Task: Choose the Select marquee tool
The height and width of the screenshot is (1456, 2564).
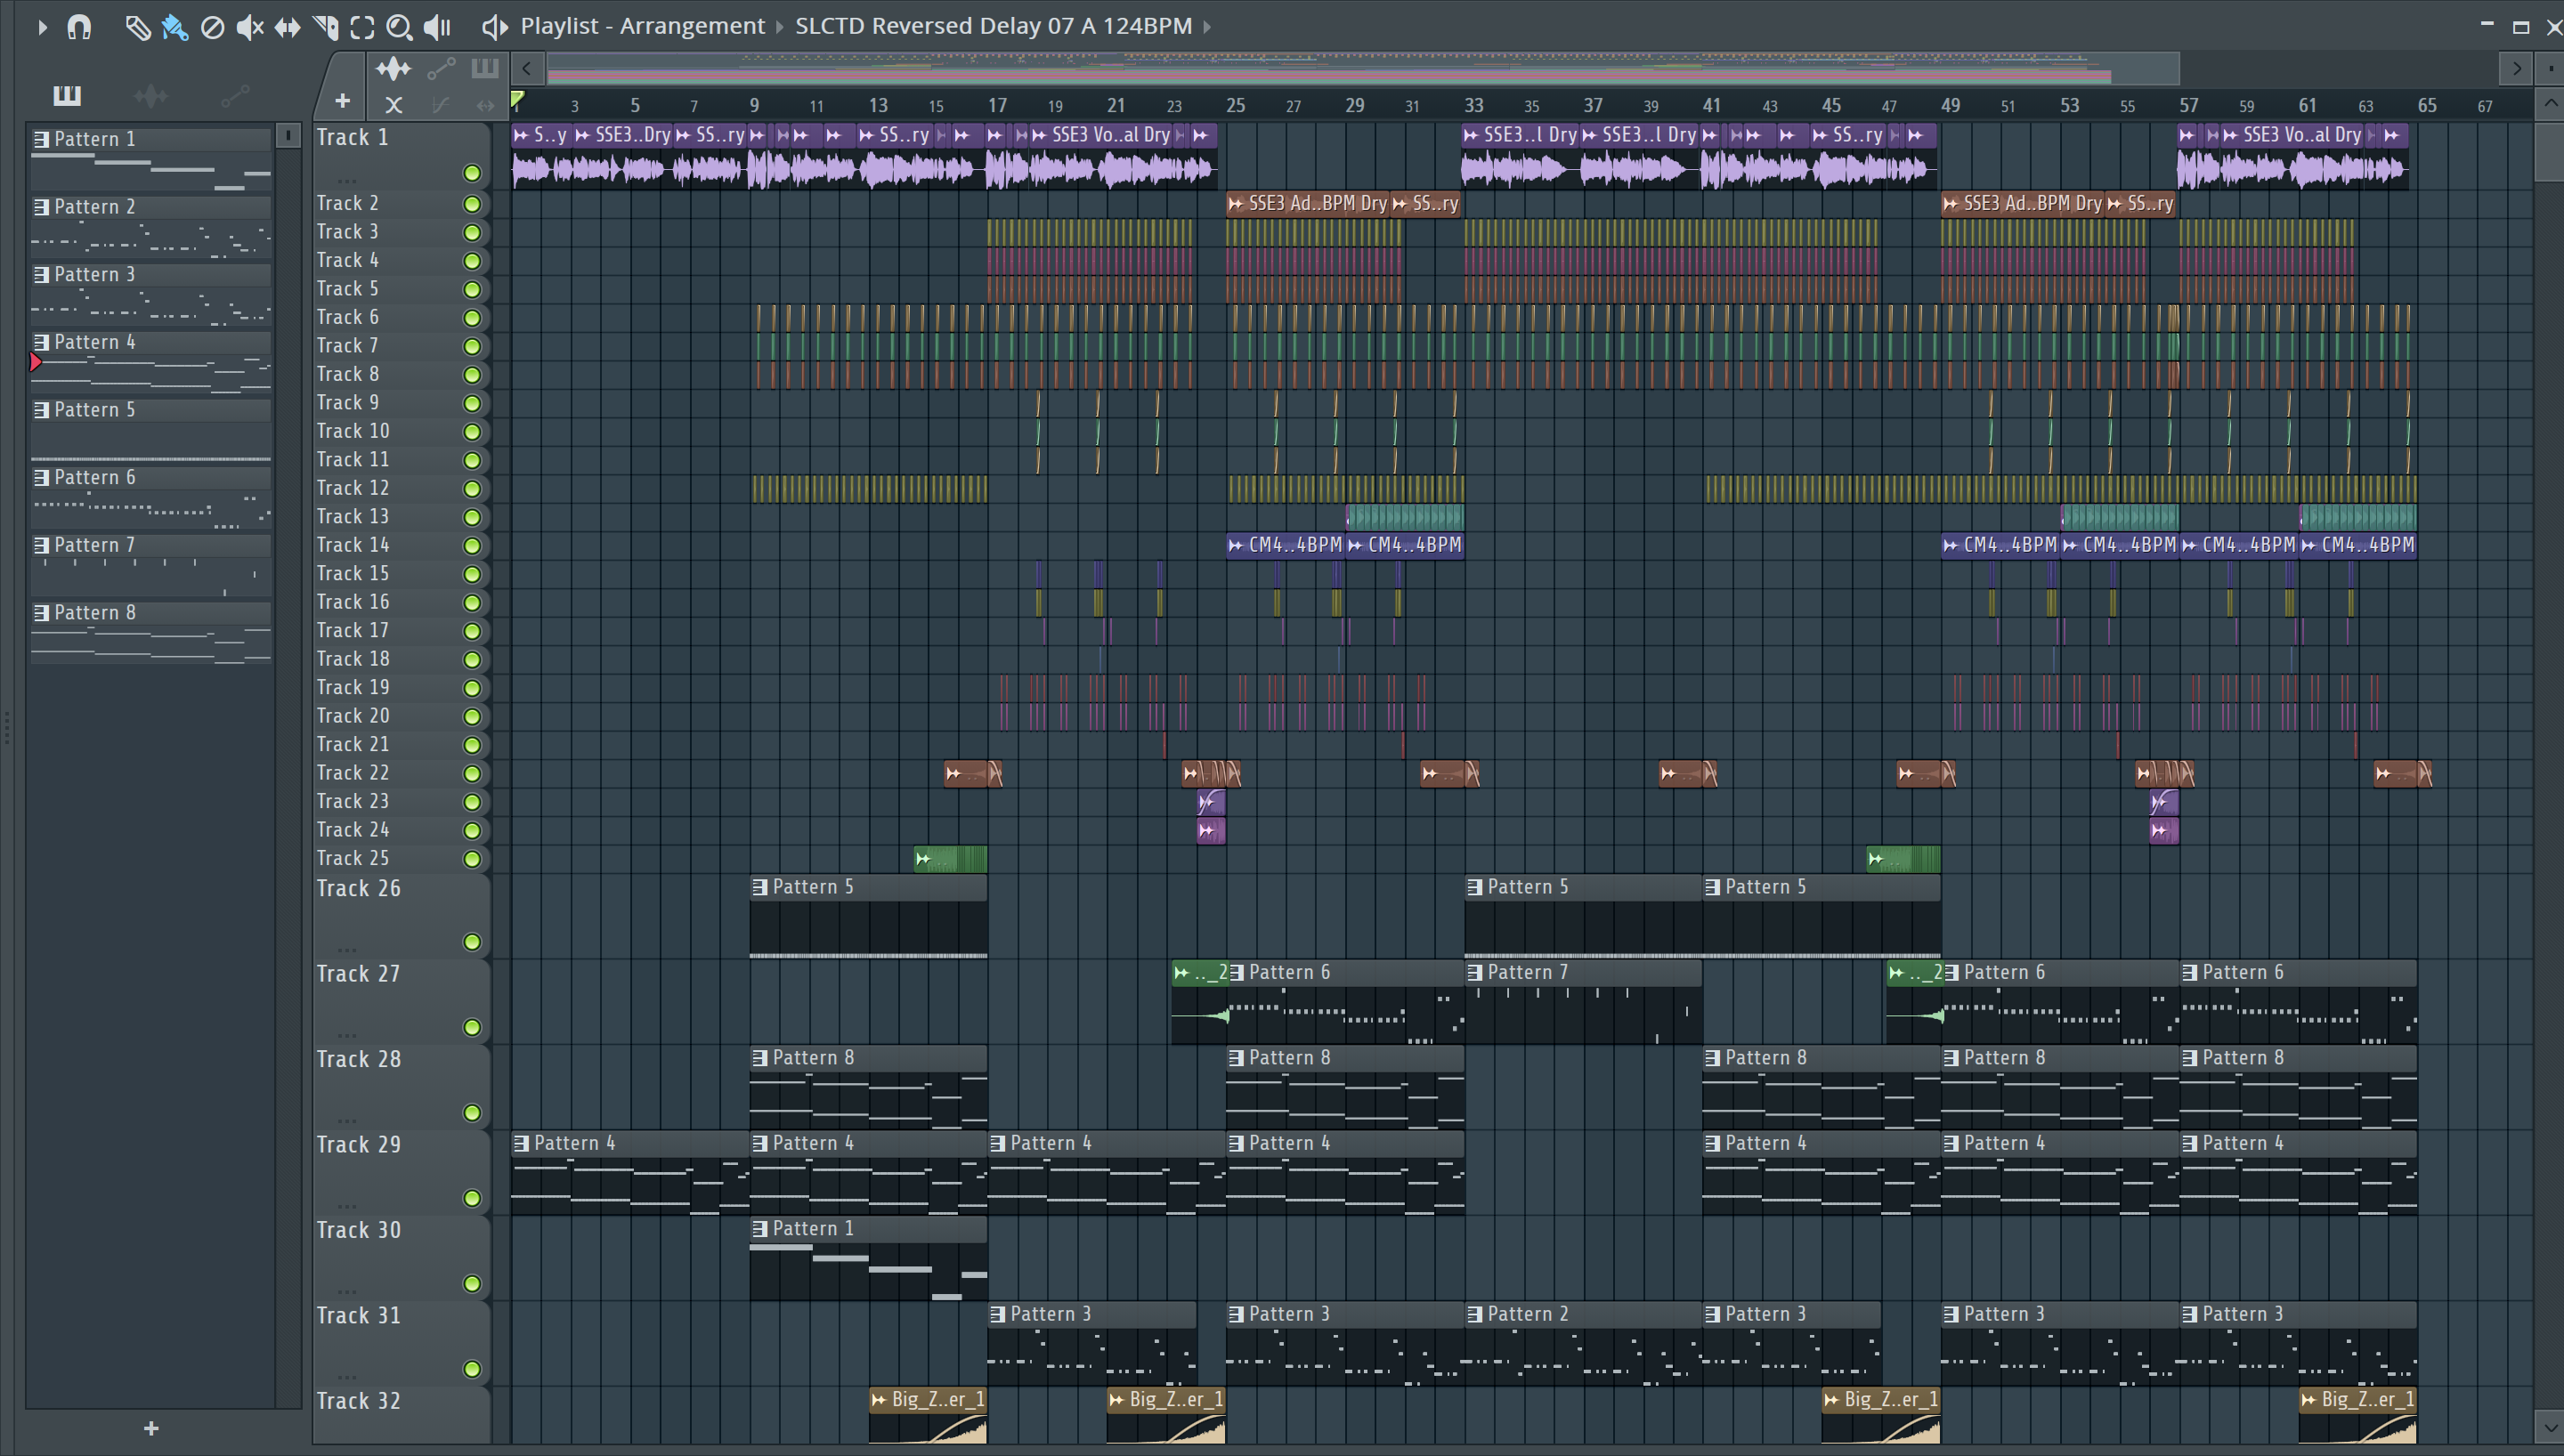Action: (362, 27)
